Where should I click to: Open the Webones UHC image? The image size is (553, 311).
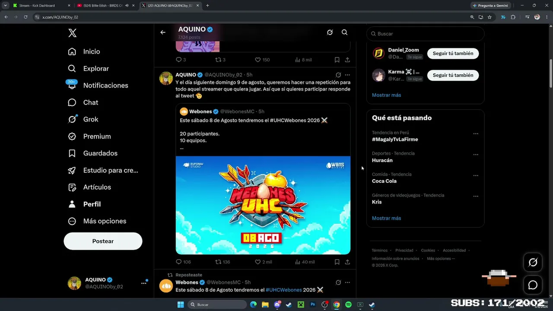[263, 205]
